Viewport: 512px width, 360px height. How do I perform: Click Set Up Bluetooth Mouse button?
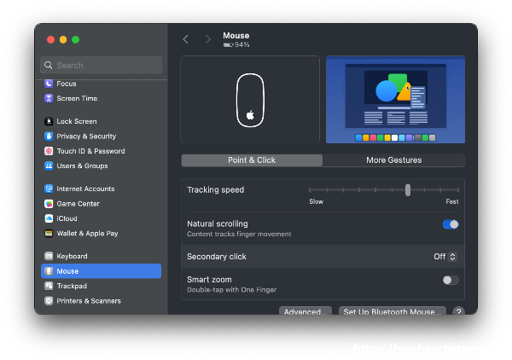coord(393,311)
